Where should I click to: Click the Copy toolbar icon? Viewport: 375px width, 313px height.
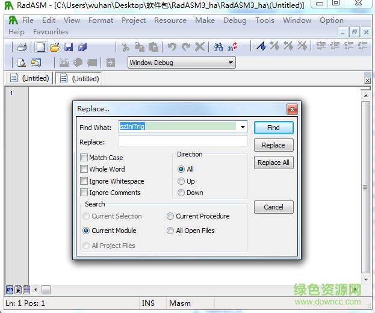coord(139,47)
